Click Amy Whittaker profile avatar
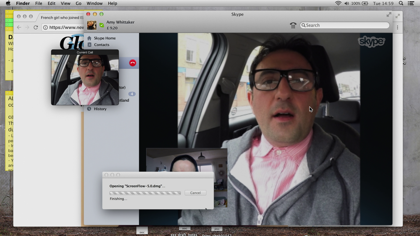 tap(92, 25)
